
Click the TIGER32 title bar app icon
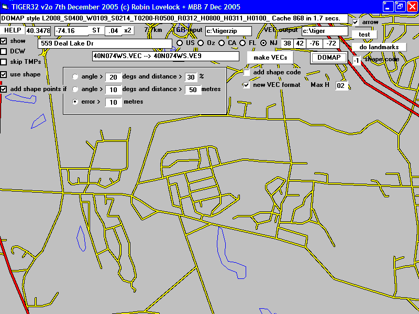[x=5, y=6]
